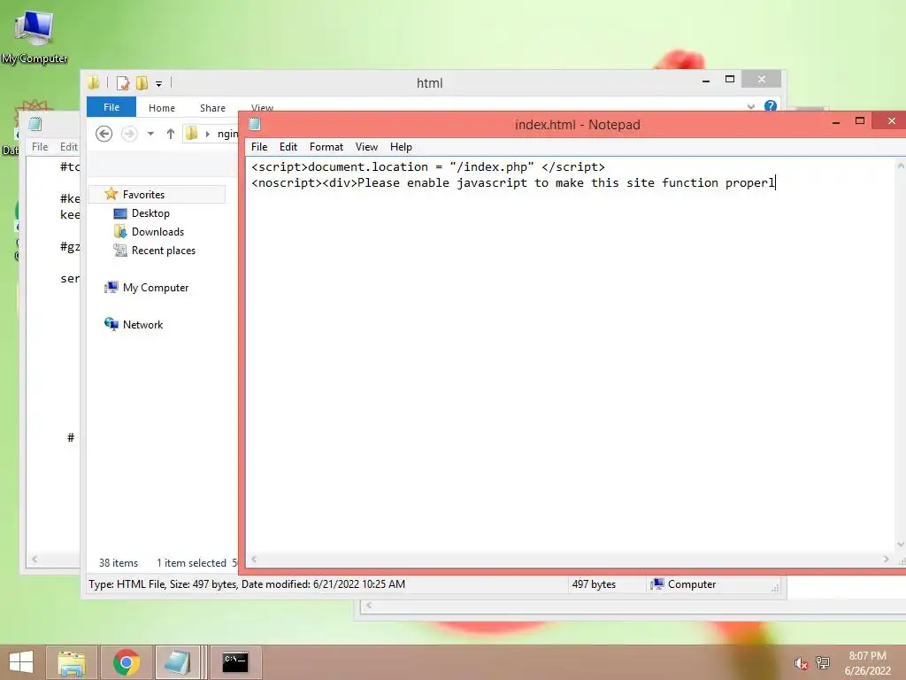The width and height of the screenshot is (906, 680).
Task: Click '38 items' in Explorer status bar
Action: point(119,562)
